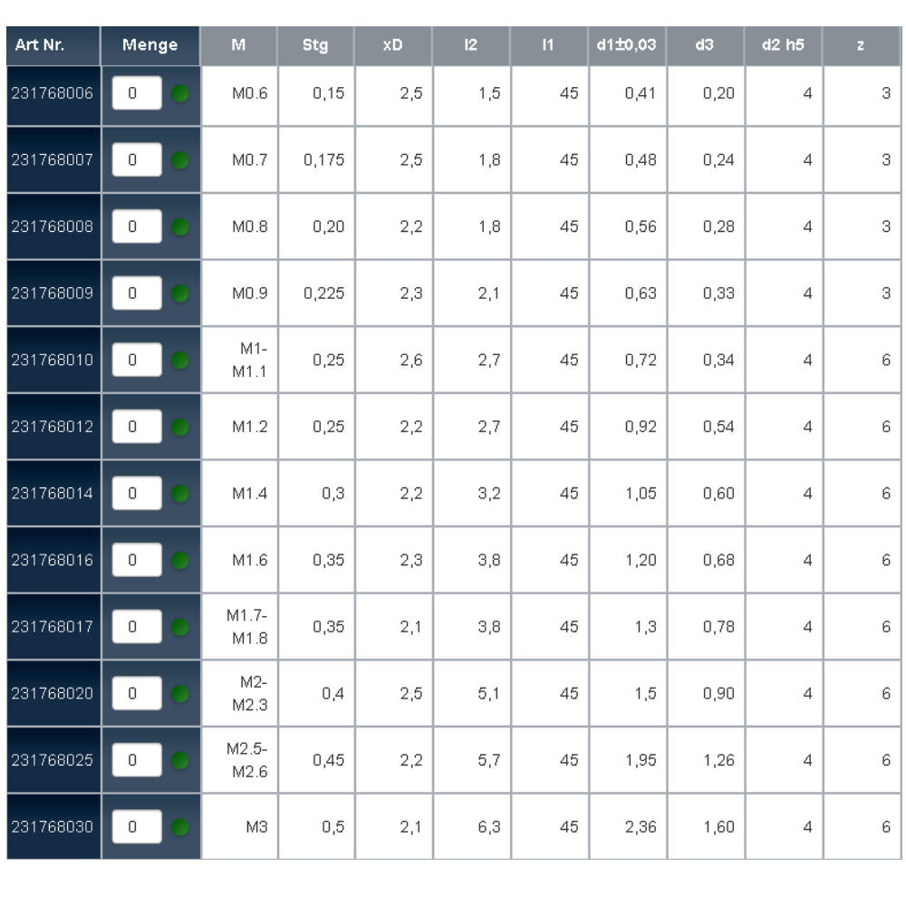Click green availability dot for article 231768016
This screenshot has height=906, width=906.
click(x=180, y=560)
